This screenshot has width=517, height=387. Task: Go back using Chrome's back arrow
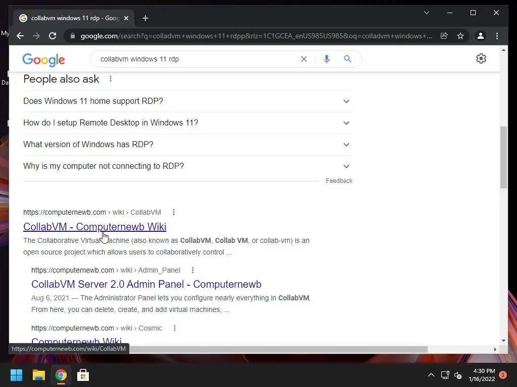20,36
